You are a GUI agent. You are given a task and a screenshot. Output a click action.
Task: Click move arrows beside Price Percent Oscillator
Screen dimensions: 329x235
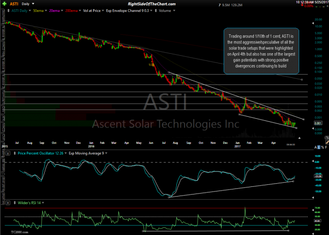coord(15,153)
